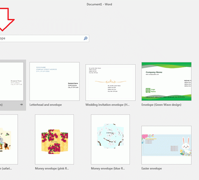Choose the Green Wave design envelope thumbnail
The height and width of the screenshot is (180, 199).
coord(166,81)
